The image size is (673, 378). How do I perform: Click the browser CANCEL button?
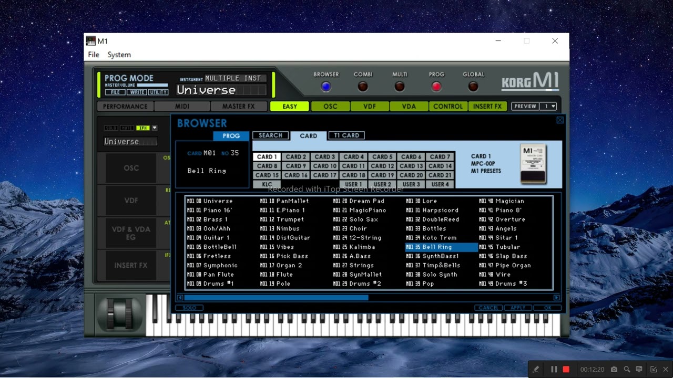click(488, 308)
